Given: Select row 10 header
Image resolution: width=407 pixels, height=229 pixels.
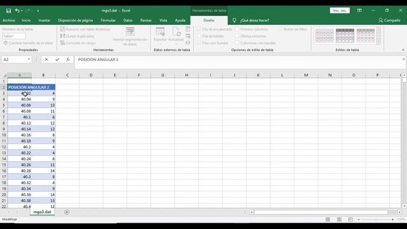Looking at the screenshot, I should [x=4, y=135].
